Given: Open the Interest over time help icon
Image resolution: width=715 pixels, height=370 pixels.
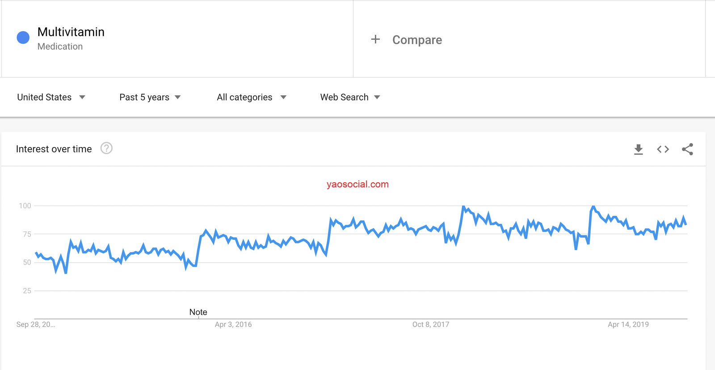Looking at the screenshot, I should point(106,148).
